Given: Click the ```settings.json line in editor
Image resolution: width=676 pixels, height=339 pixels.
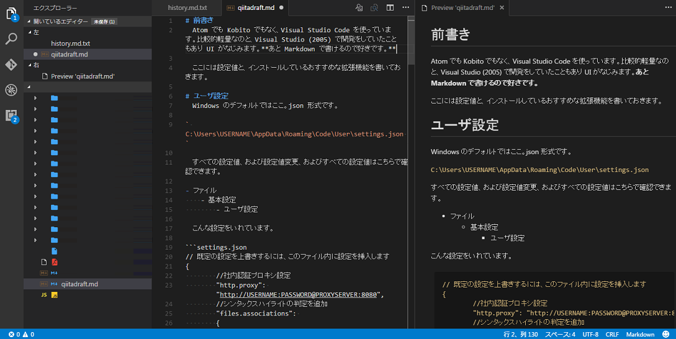Looking at the screenshot, I should [216, 247].
